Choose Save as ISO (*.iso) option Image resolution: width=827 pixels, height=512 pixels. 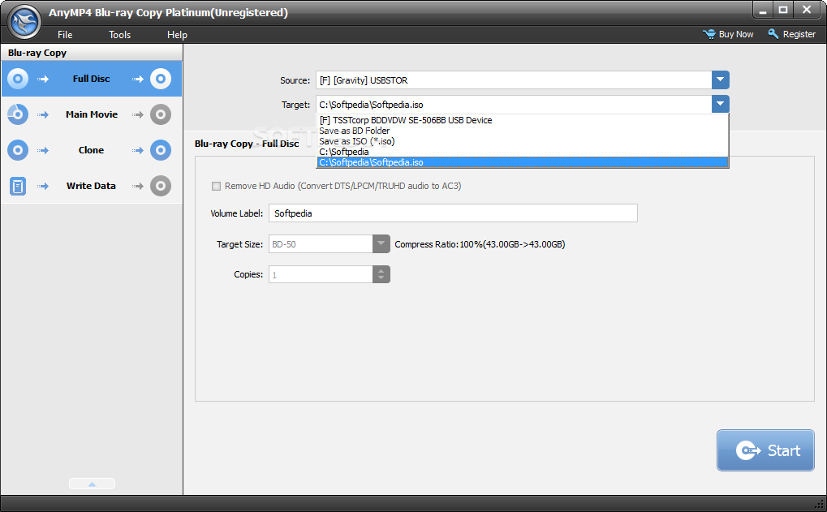pyautogui.click(x=522, y=141)
